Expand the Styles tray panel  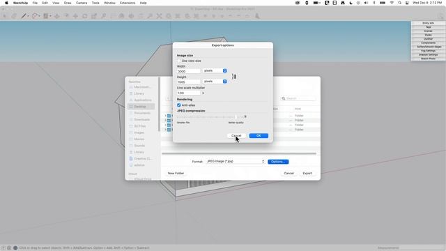[428, 35]
